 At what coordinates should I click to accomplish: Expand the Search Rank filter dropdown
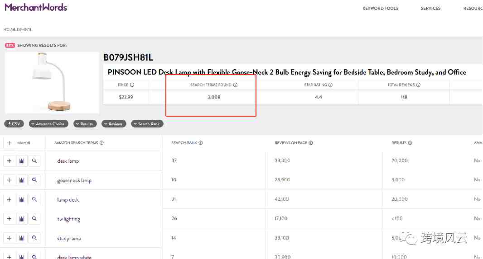[x=147, y=124]
